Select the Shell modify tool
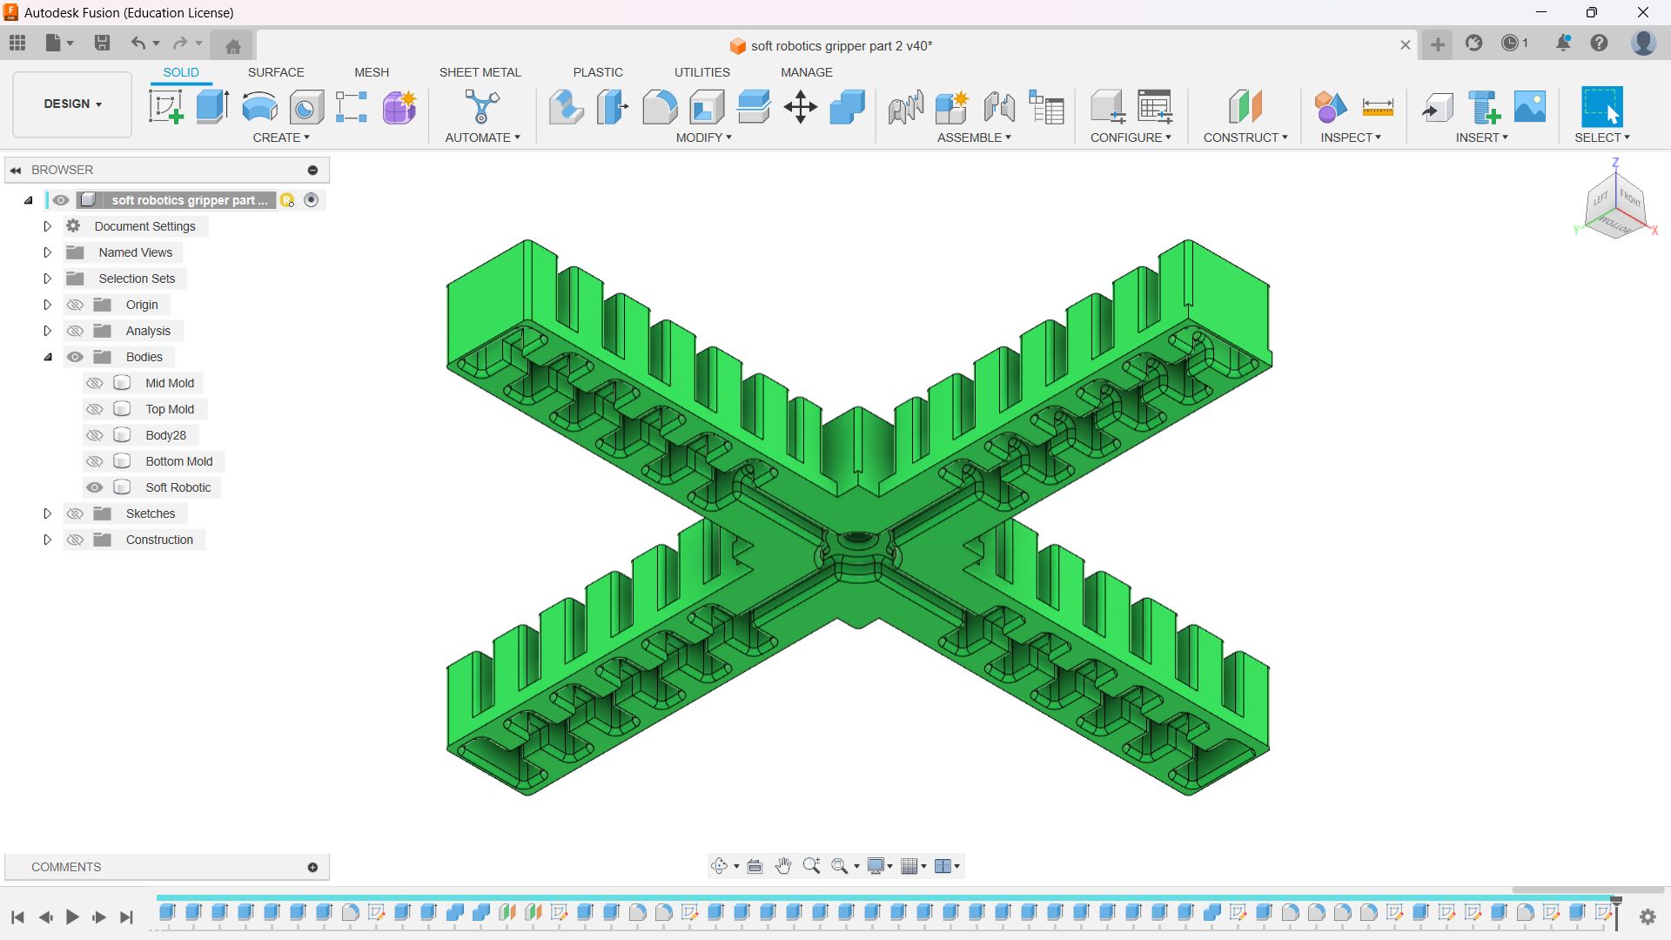Viewport: 1671px width, 940px height. (707, 107)
